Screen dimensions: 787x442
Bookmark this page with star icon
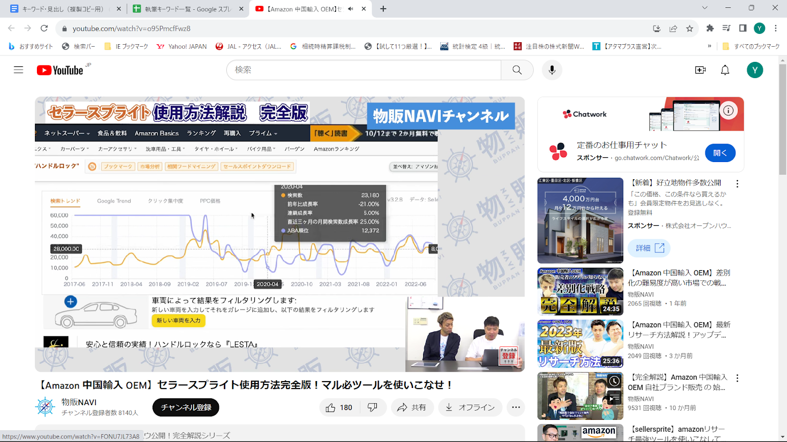tap(690, 28)
